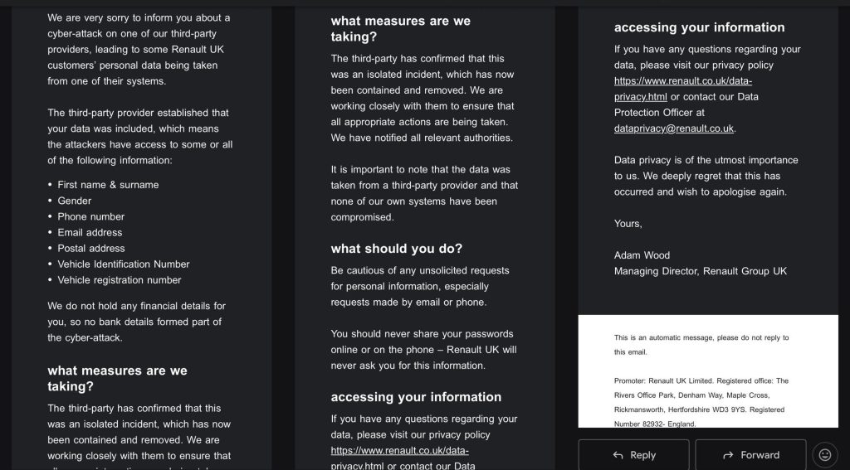Click the 'Vehicle Identification Number' bullet item
850x470 pixels.
pos(124,264)
